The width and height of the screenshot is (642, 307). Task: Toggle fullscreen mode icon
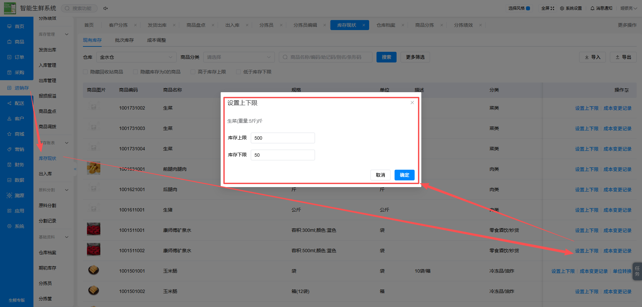[x=552, y=8]
